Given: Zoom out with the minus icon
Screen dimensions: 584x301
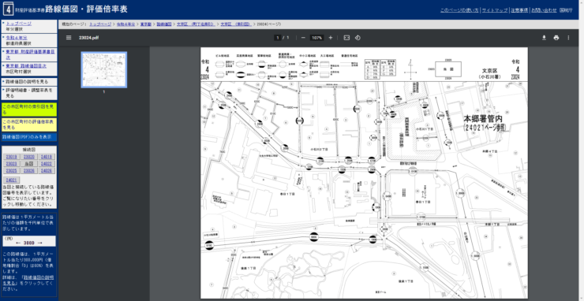Looking at the screenshot, I should [303, 38].
